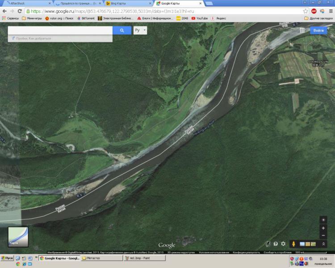Click the show my location button
Viewport: 335px width, 268px height.
pos(323,219)
